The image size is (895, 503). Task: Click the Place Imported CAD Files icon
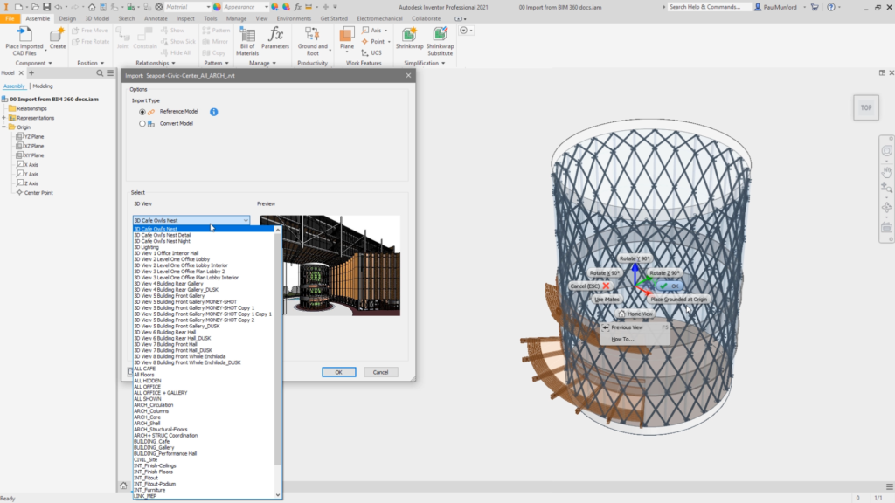24,35
